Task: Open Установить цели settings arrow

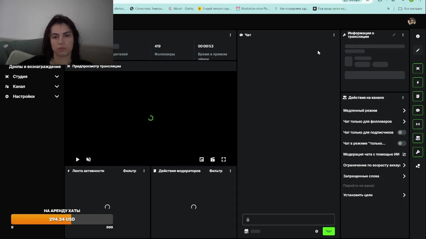Action: pyautogui.click(x=404, y=195)
